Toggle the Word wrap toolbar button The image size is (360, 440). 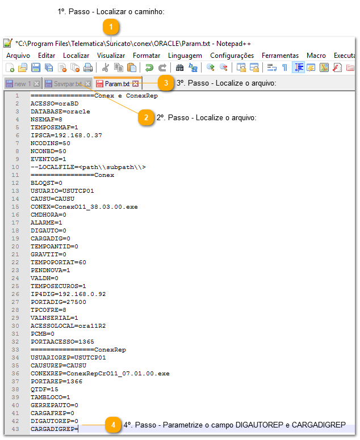272,67
